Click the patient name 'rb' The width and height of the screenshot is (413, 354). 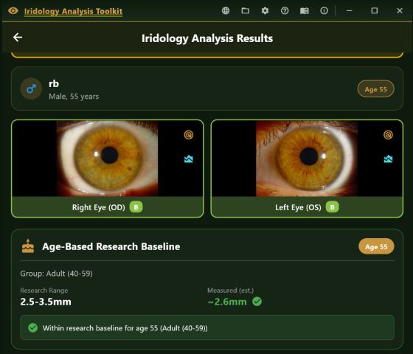(x=54, y=84)
